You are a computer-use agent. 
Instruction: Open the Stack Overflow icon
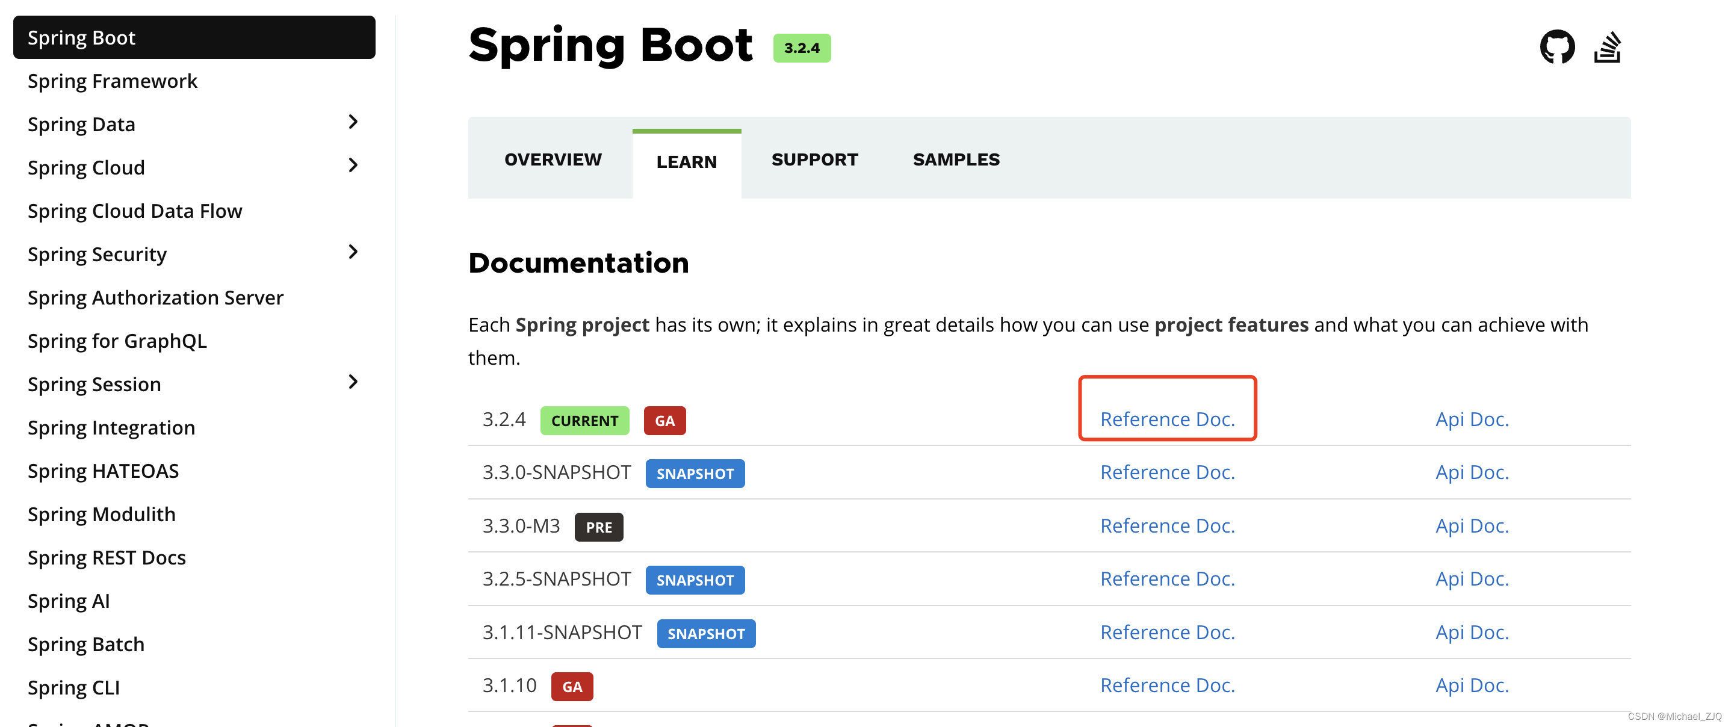pos(1608,47)
